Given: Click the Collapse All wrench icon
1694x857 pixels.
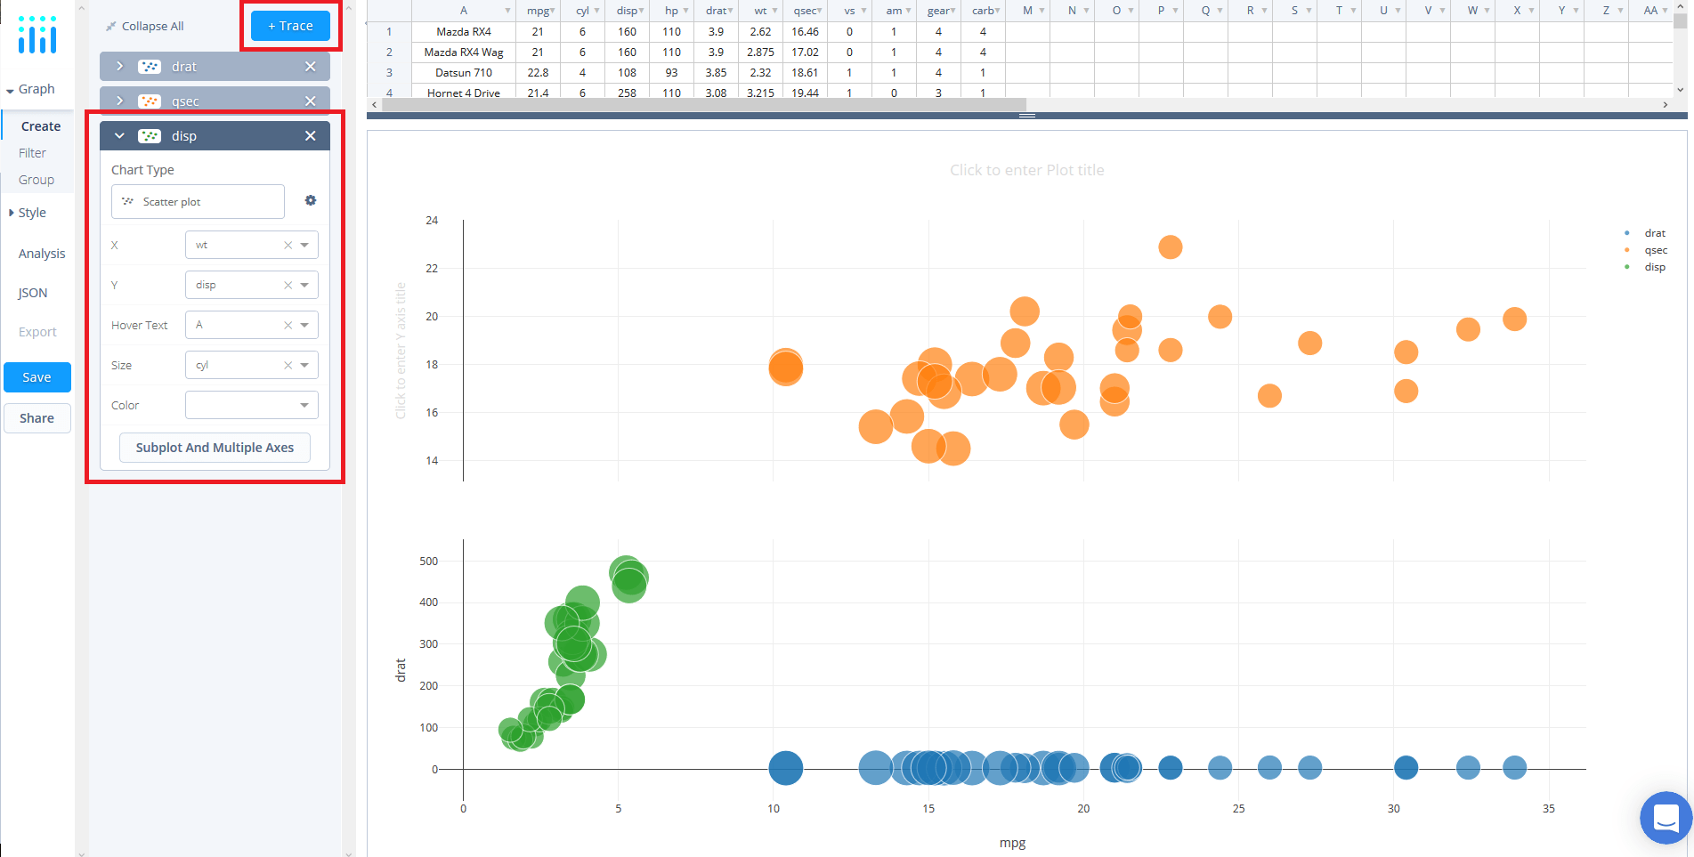Looking at the screenshot, I should 109,25.
